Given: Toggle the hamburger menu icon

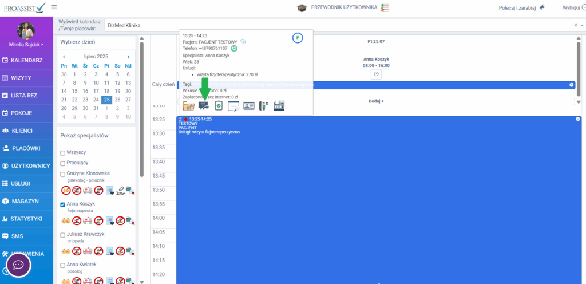Looking at the screenshot, I should 54,7.
